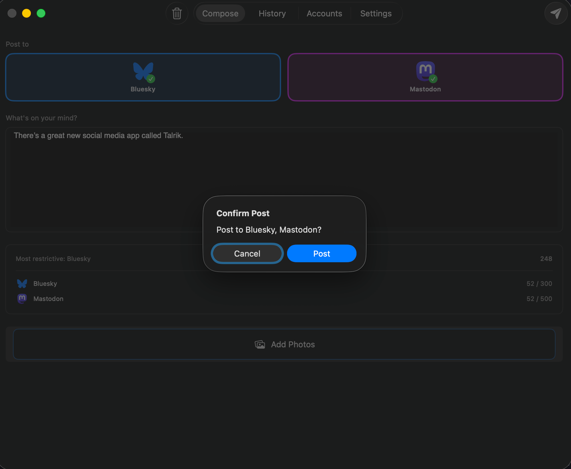Switch to the History tab
This screenshot has width=571, height=469.
tap(272, 13)
